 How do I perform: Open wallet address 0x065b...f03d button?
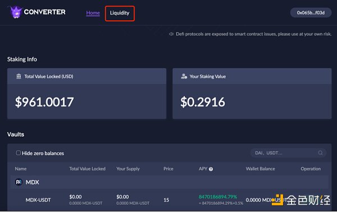pyautogui.click(x=311, y=13)
